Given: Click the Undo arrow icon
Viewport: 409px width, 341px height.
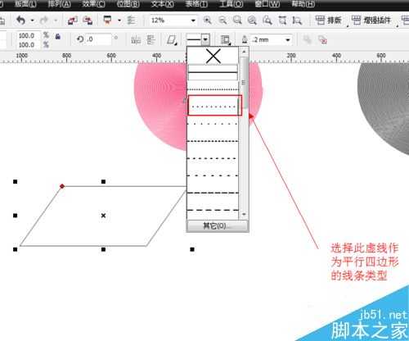Looking at the screenshot, I should 20,20.
